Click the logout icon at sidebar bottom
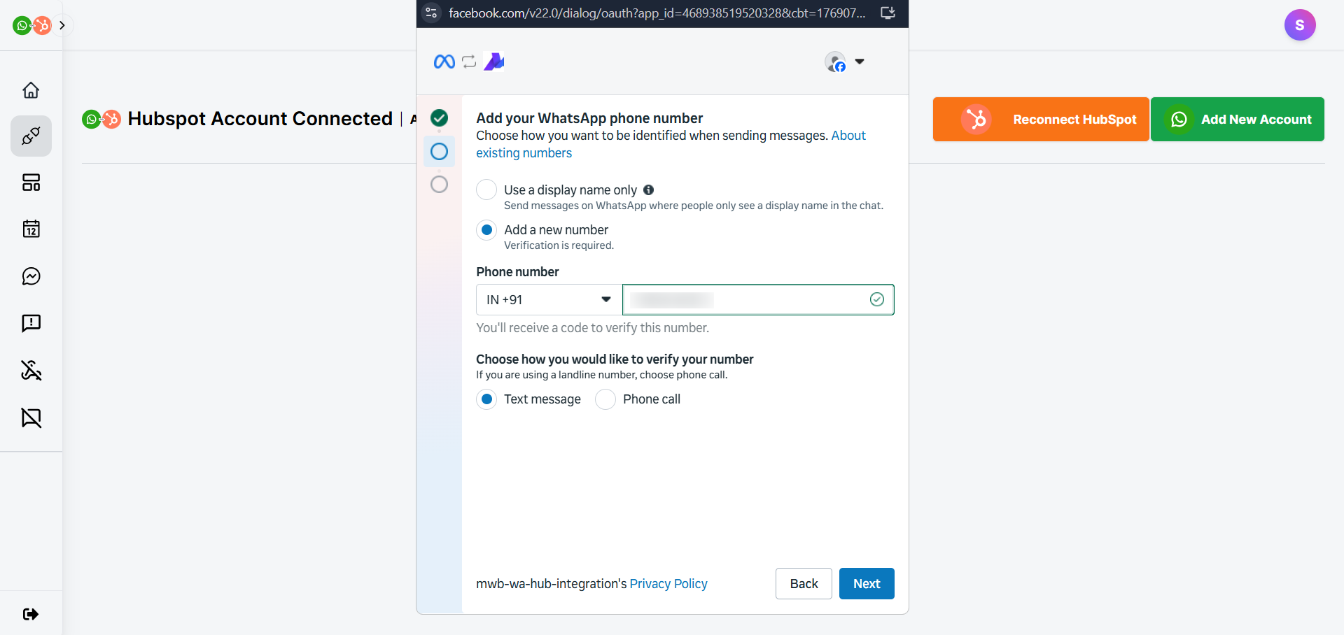Viewport: 1344px width, 635px height. [31, 614]
